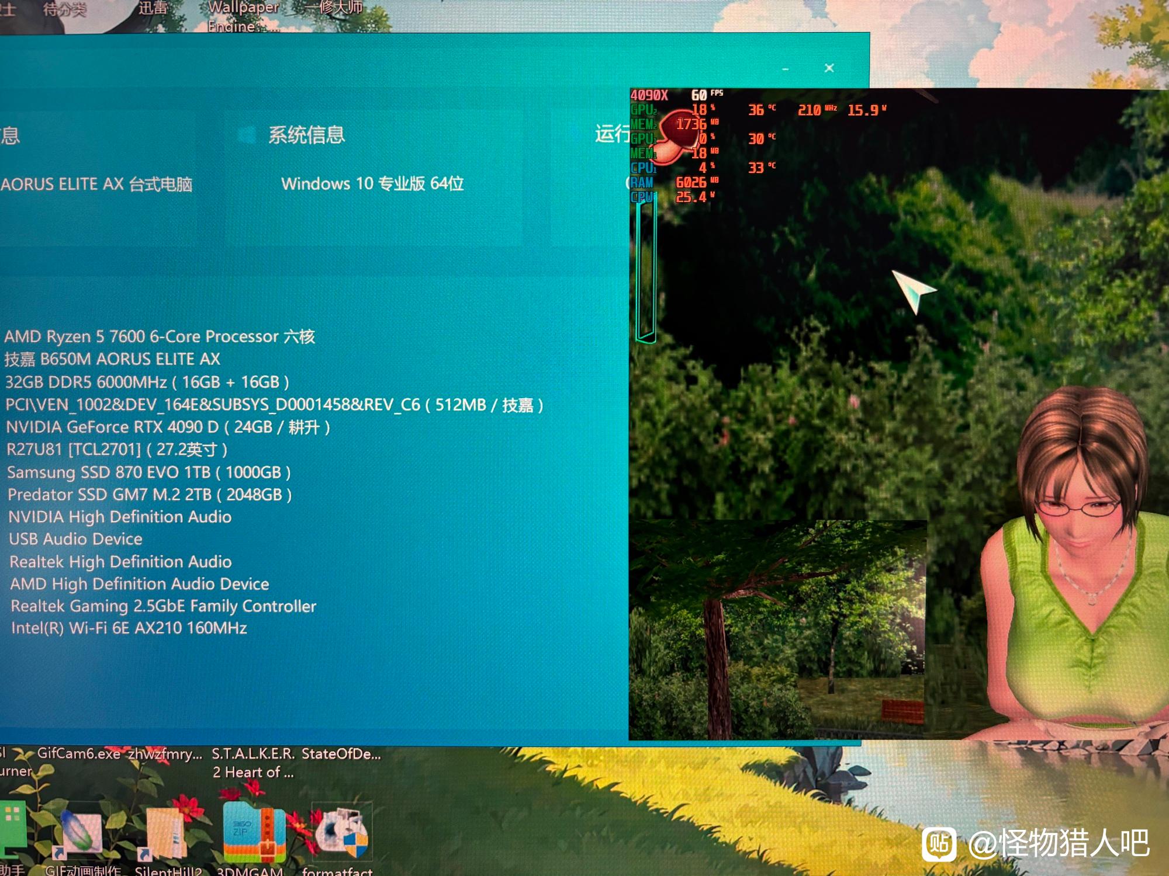Viewport: 1169px width, 876px height.
Task: Click the Realtek High Definition Audio line
Action: point(120,562)
